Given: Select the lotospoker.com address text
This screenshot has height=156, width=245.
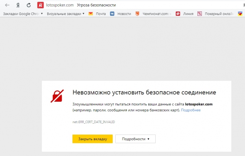Looking at the screenshot, I should click(60, 5).
